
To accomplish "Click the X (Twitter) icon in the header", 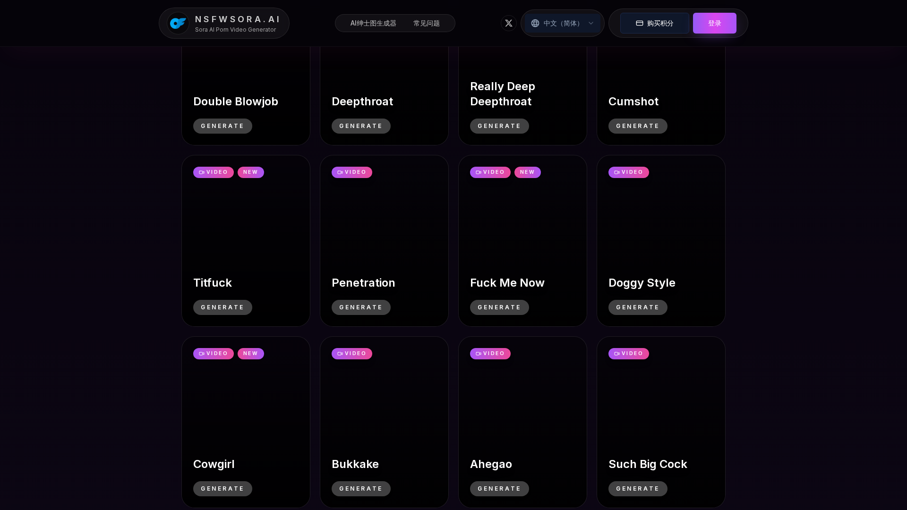I will pyautogui.click(x=509, y=23).
